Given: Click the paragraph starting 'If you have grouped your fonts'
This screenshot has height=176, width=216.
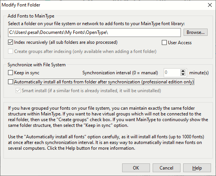Looking at the screenshot, I should [x=108, y=117].
